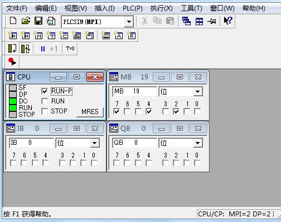Open the 文件(F) menu
The height and width of the screenshot is (222, 281).
17,8
